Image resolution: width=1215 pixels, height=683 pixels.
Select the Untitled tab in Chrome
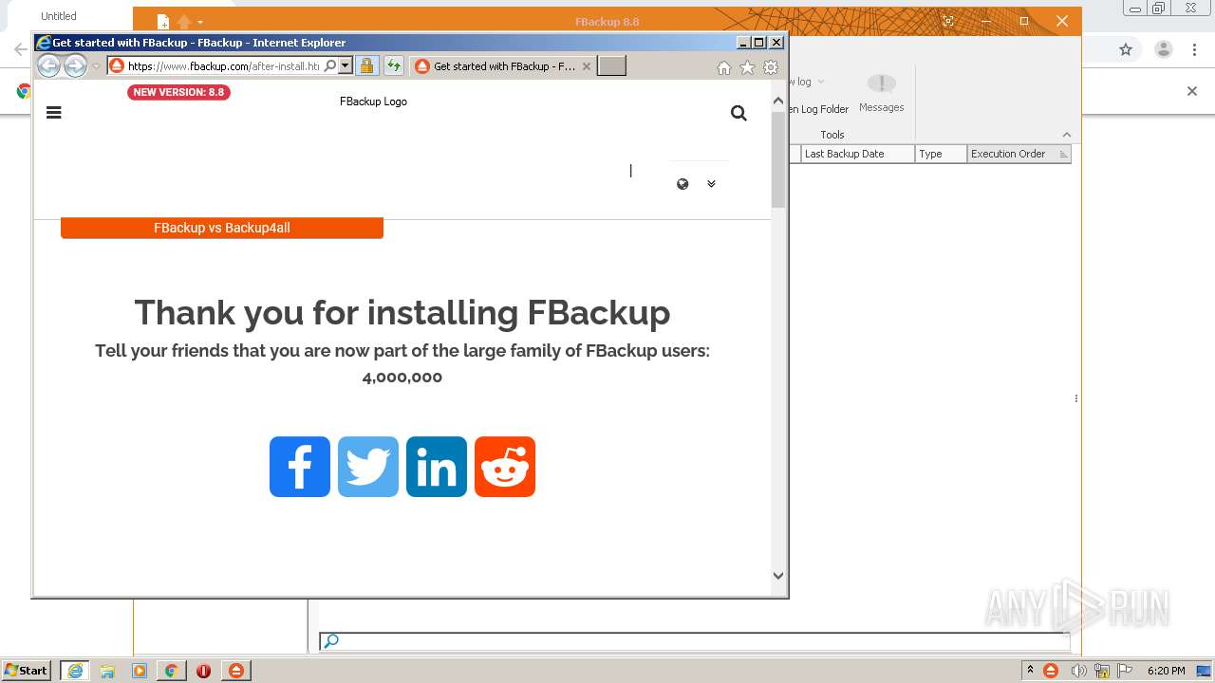click(x=59, y=16)
